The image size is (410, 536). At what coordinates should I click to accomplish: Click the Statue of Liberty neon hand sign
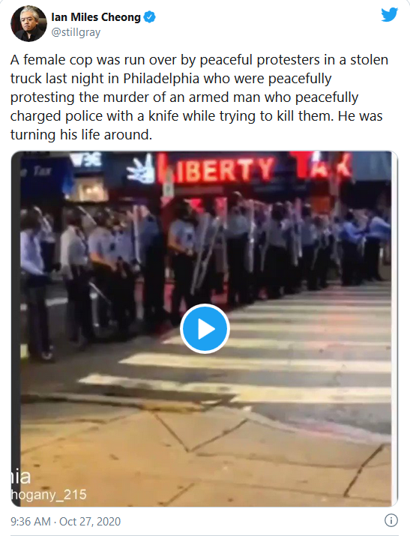pyautogui.click(x=141, y=169)
